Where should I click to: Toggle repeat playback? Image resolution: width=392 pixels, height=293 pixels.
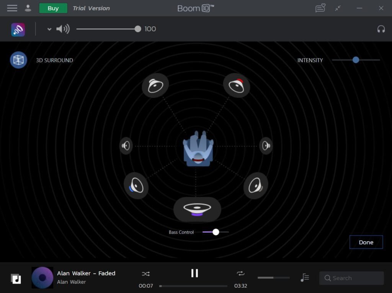[240, 274]
